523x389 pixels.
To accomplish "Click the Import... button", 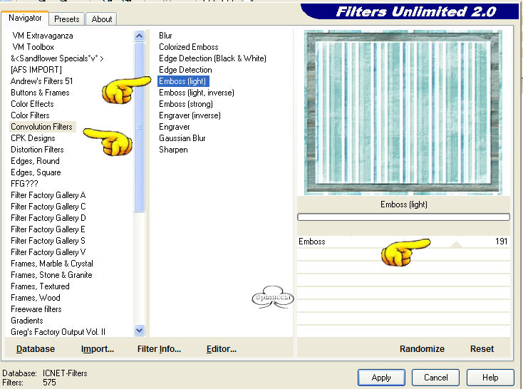I will pyautogui.click(x=98, y=349).
